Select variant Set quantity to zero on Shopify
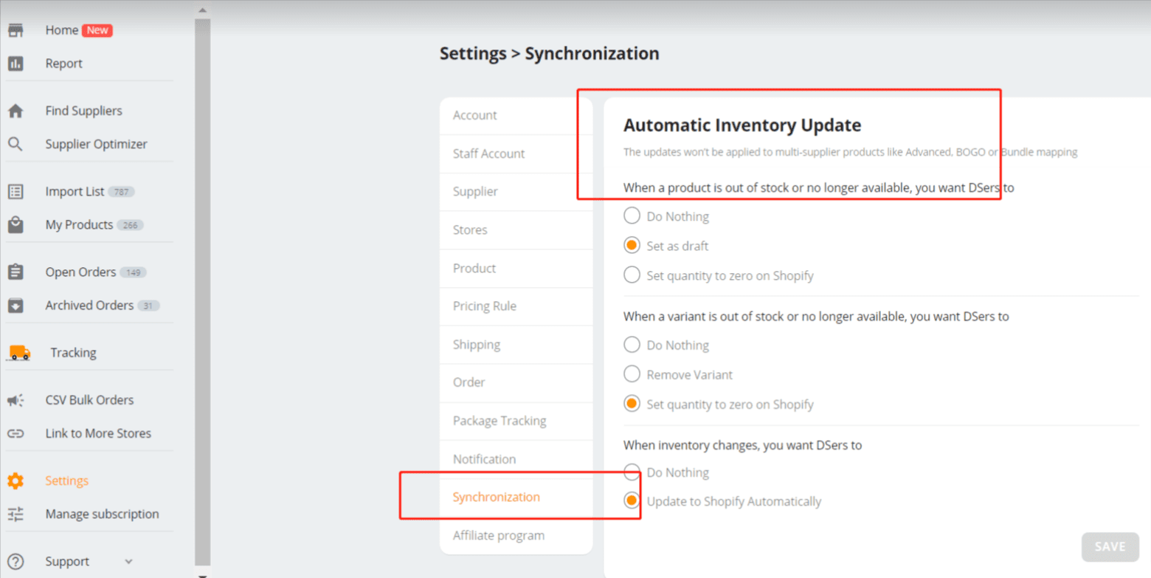Image resolution: width=1151 pixels, height=578 pixels. point(632,404)
